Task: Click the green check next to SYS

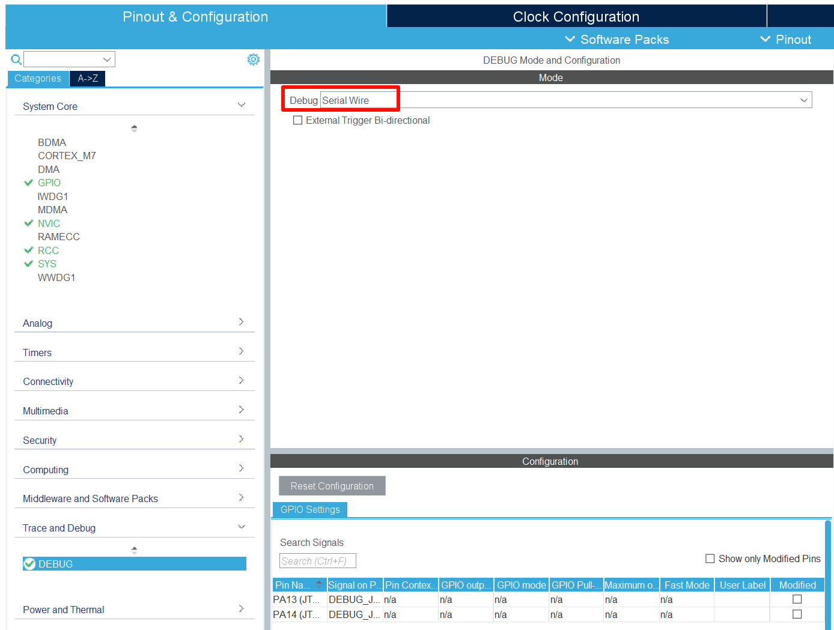Action: pyautogui.click(x=28, y=264)
